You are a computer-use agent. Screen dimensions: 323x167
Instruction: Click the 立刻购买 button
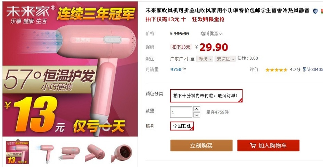pos(201,145)
